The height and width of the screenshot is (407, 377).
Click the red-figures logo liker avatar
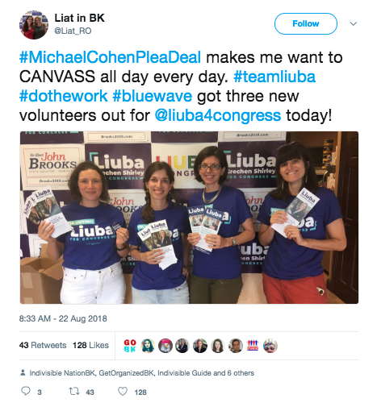253,346
